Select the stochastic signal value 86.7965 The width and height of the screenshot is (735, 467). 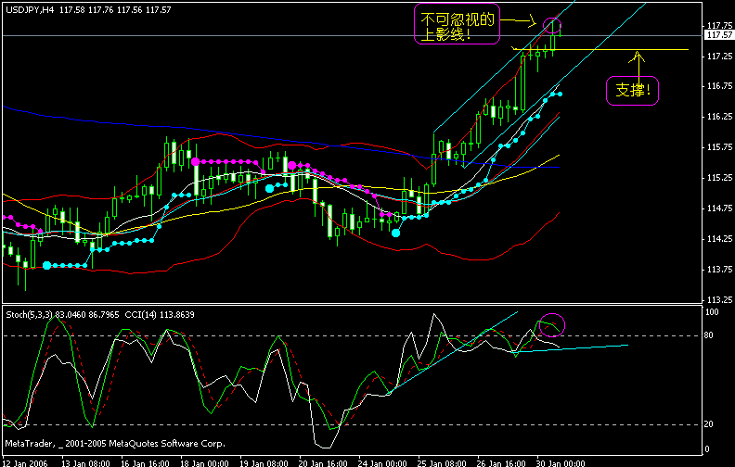[x=104, y=315]
